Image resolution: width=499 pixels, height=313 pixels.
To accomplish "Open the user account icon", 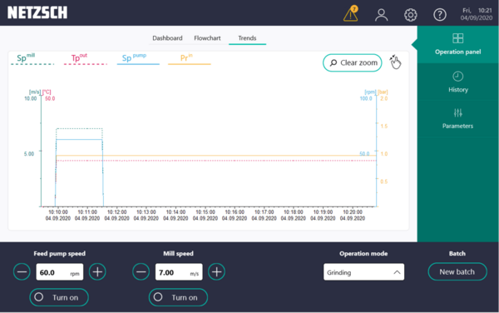I will 381,15.
